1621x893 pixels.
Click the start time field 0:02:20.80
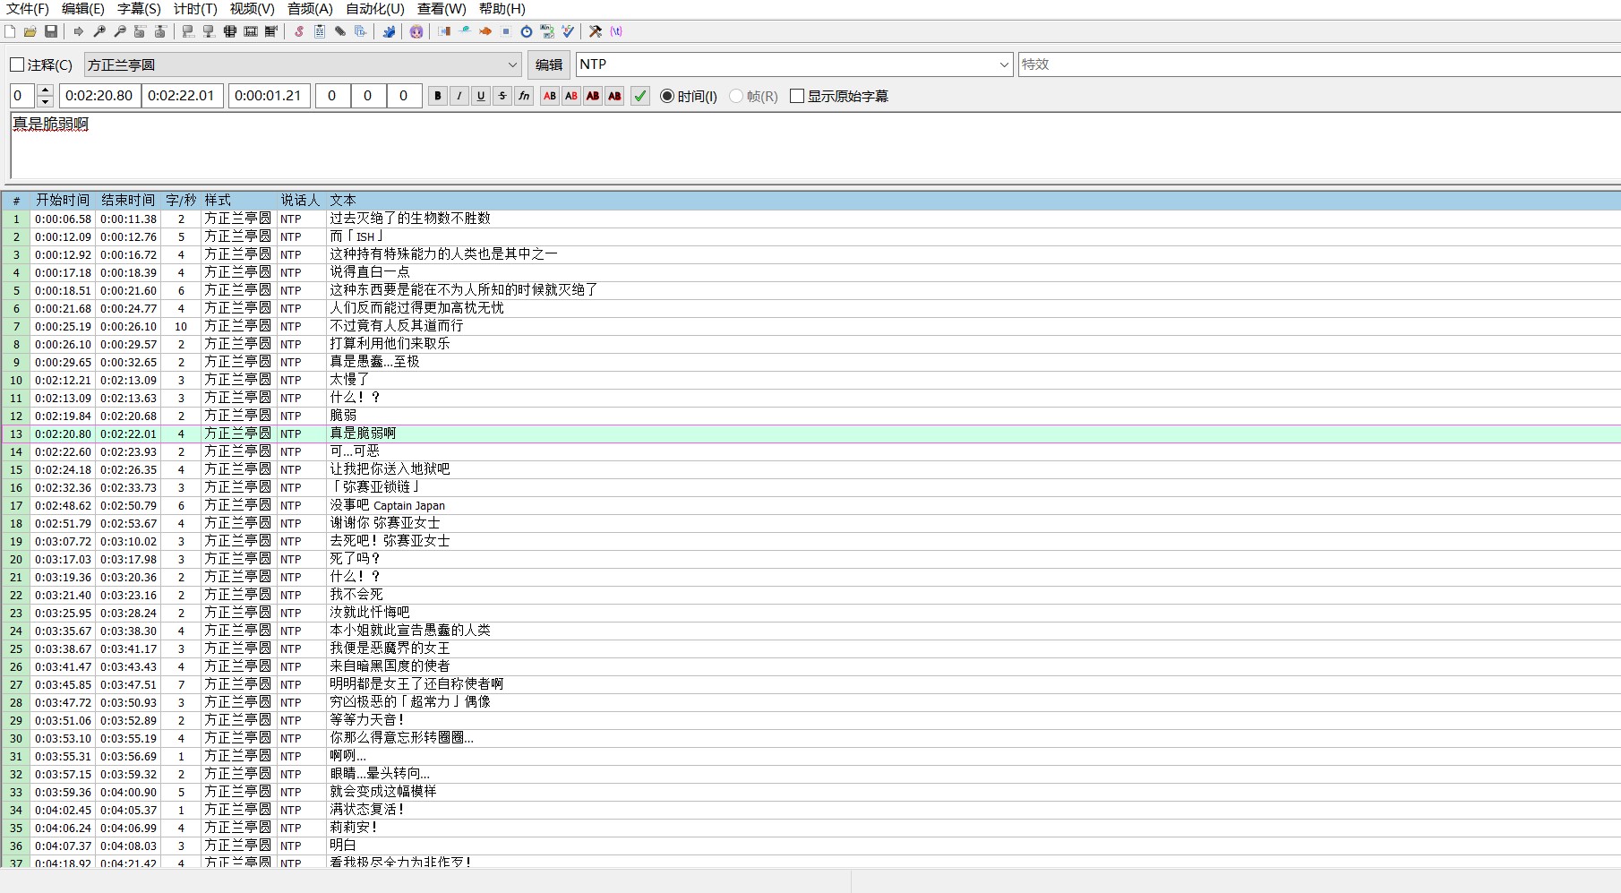99,96
